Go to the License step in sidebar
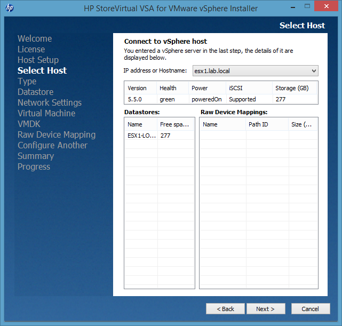The height and width of the screenshot is (326, 342). [31, 49]
